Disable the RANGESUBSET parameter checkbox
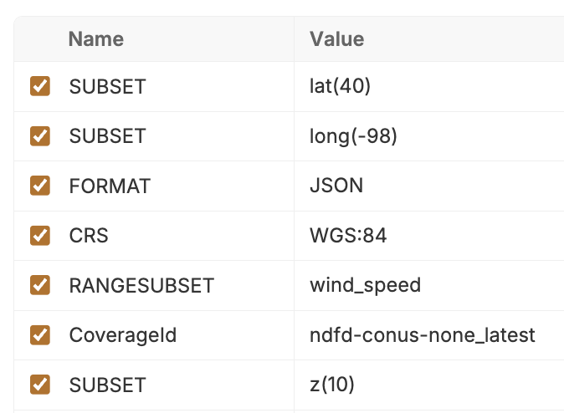 coord(40,285)
